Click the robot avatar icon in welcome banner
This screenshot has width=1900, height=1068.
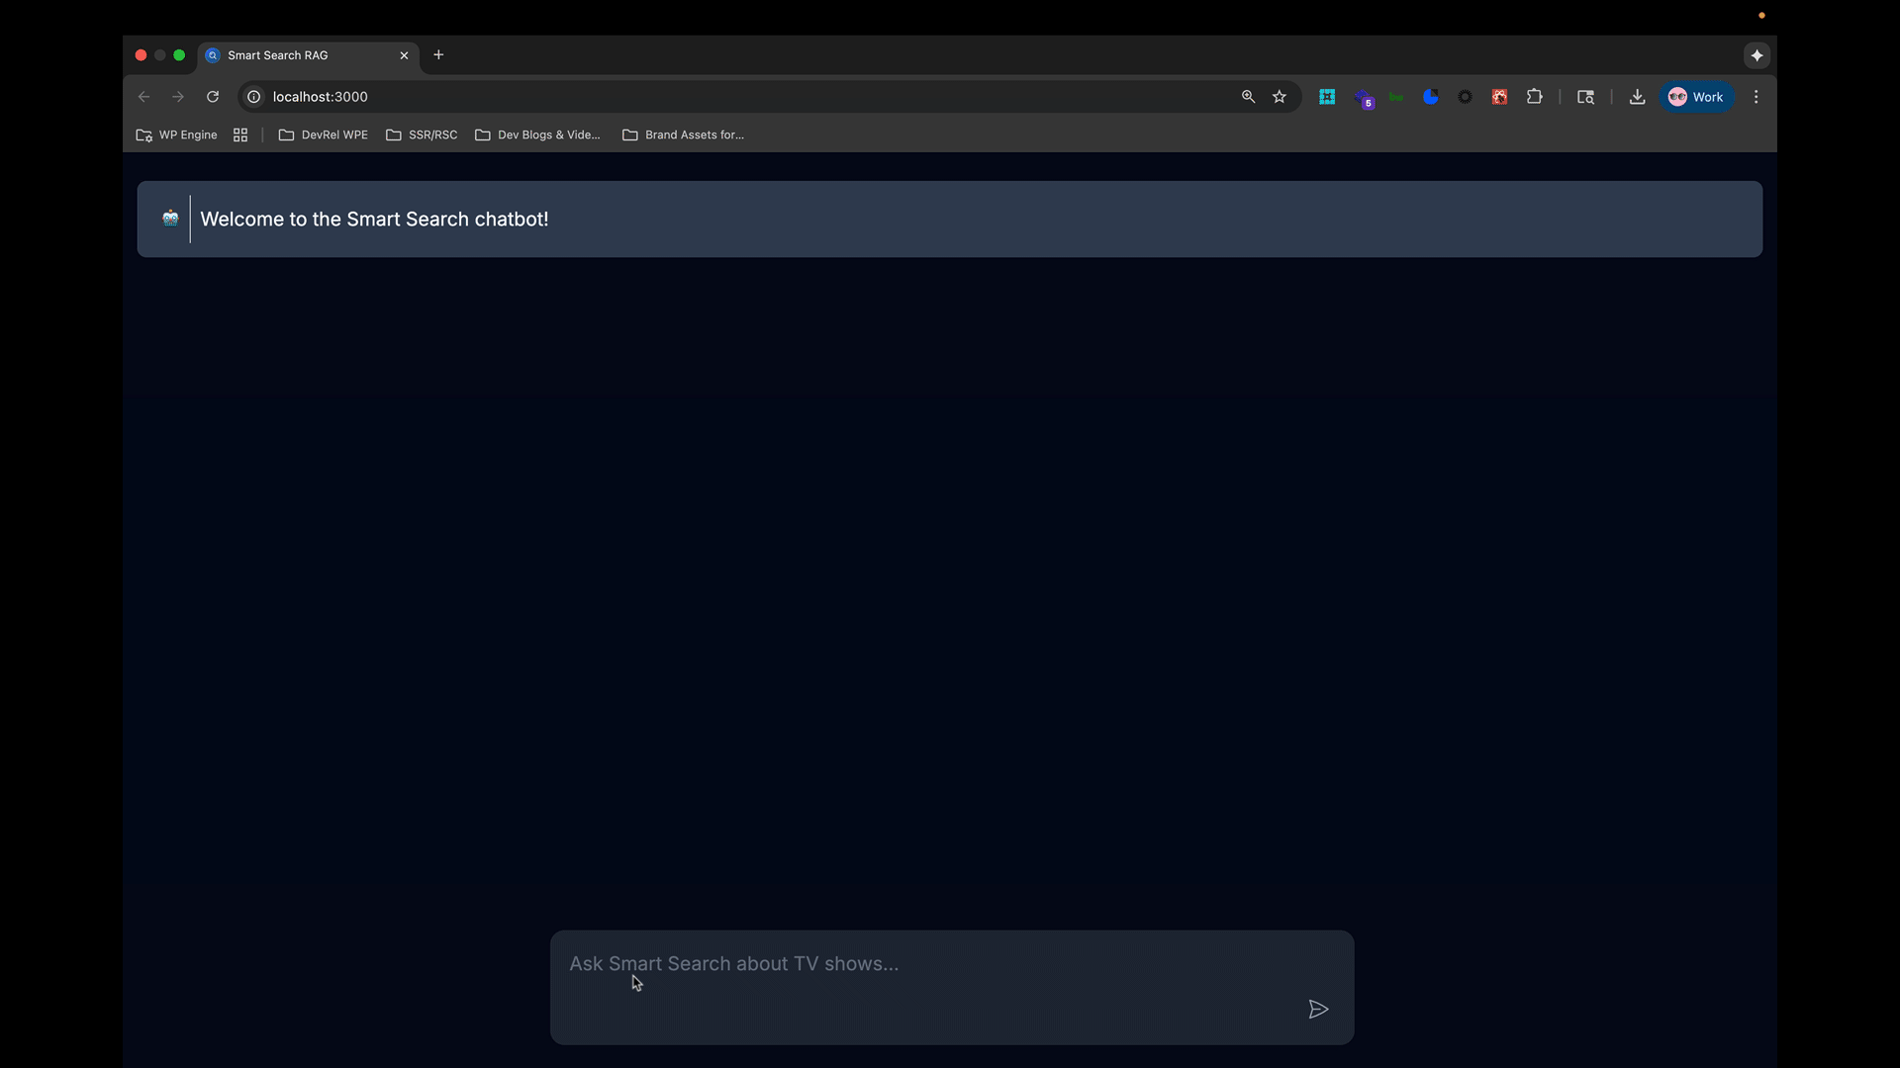(170, 219)
